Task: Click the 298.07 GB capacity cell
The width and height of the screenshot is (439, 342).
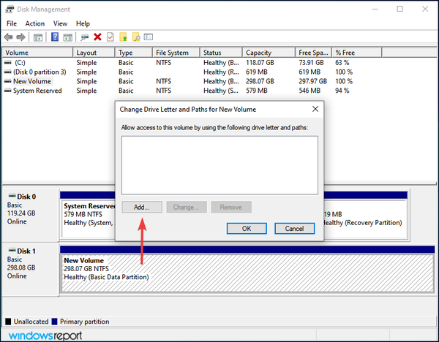Action: [260, 81]
